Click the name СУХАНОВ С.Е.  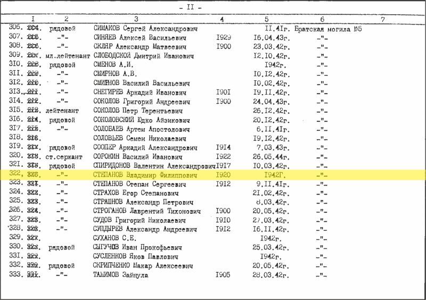click(x=114, y=238)
